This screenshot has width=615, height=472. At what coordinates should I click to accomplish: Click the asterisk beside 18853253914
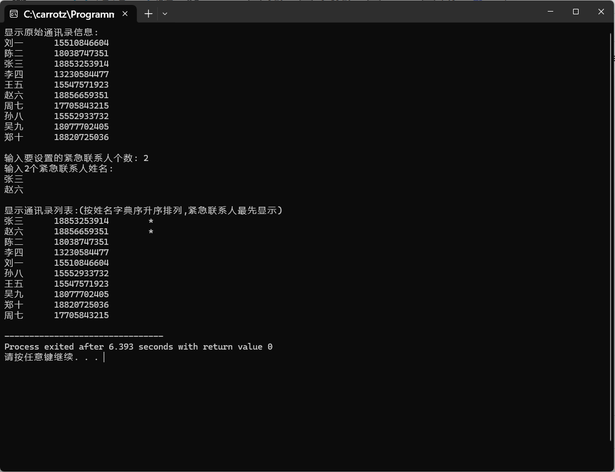pos(151,222)
